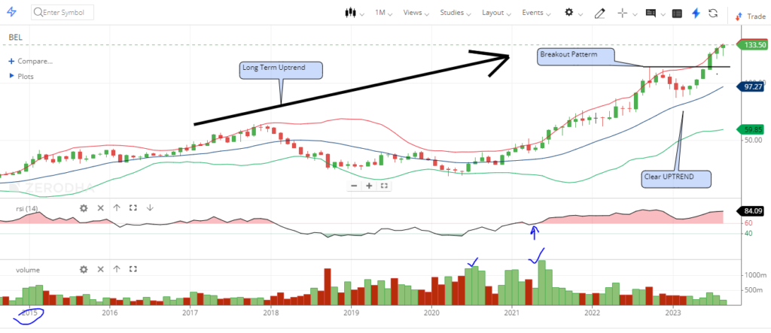Click the 2023 label on time axis
Screen dimensions: 771x333
click(x=672, y=313)
